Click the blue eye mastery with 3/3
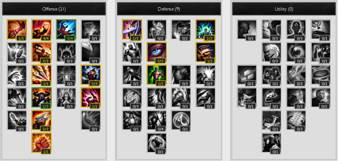The width and height of the screenshot is (338, 161). [x=157, y=53]
